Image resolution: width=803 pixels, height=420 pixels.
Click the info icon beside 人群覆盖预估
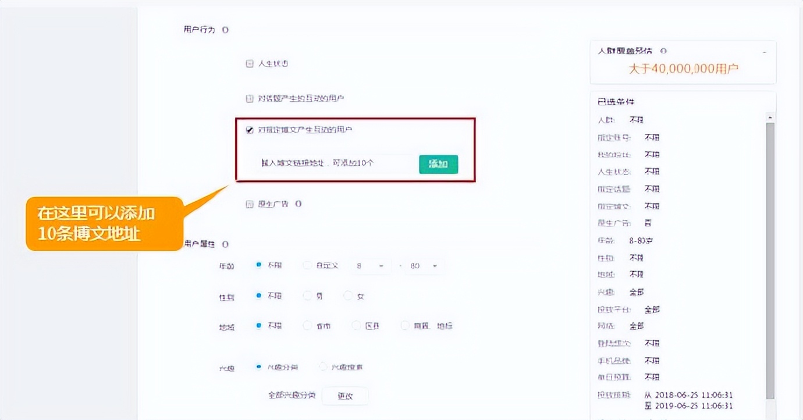(x=663, y=51)
